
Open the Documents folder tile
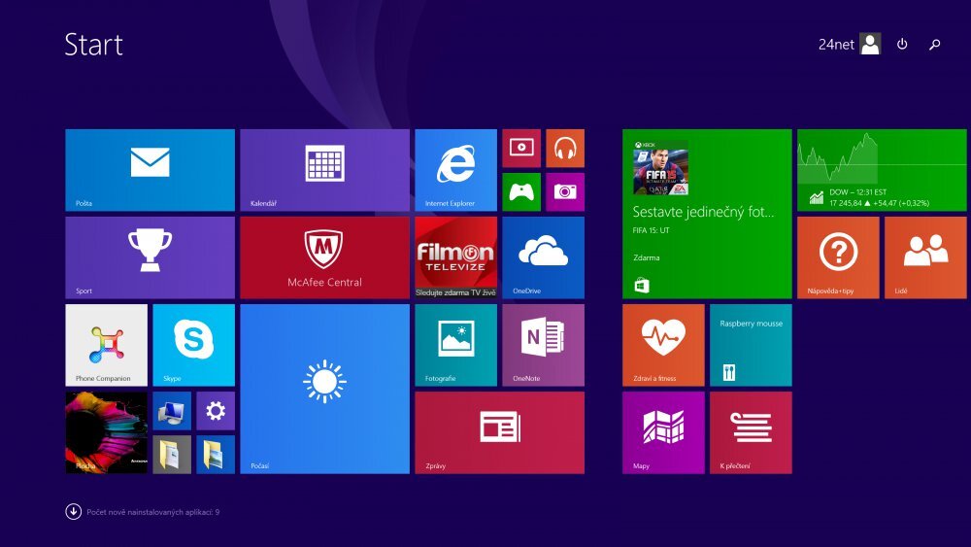click(x=172, y=455)
